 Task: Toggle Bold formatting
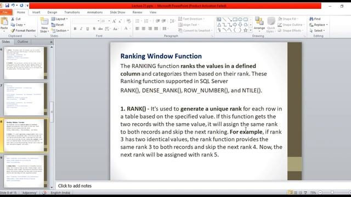[x=75, y=28]
